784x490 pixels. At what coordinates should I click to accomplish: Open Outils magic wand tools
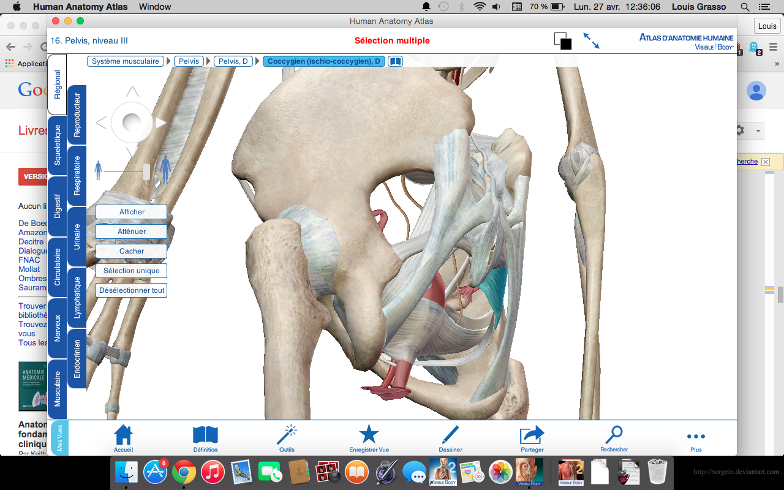[287, 436]
